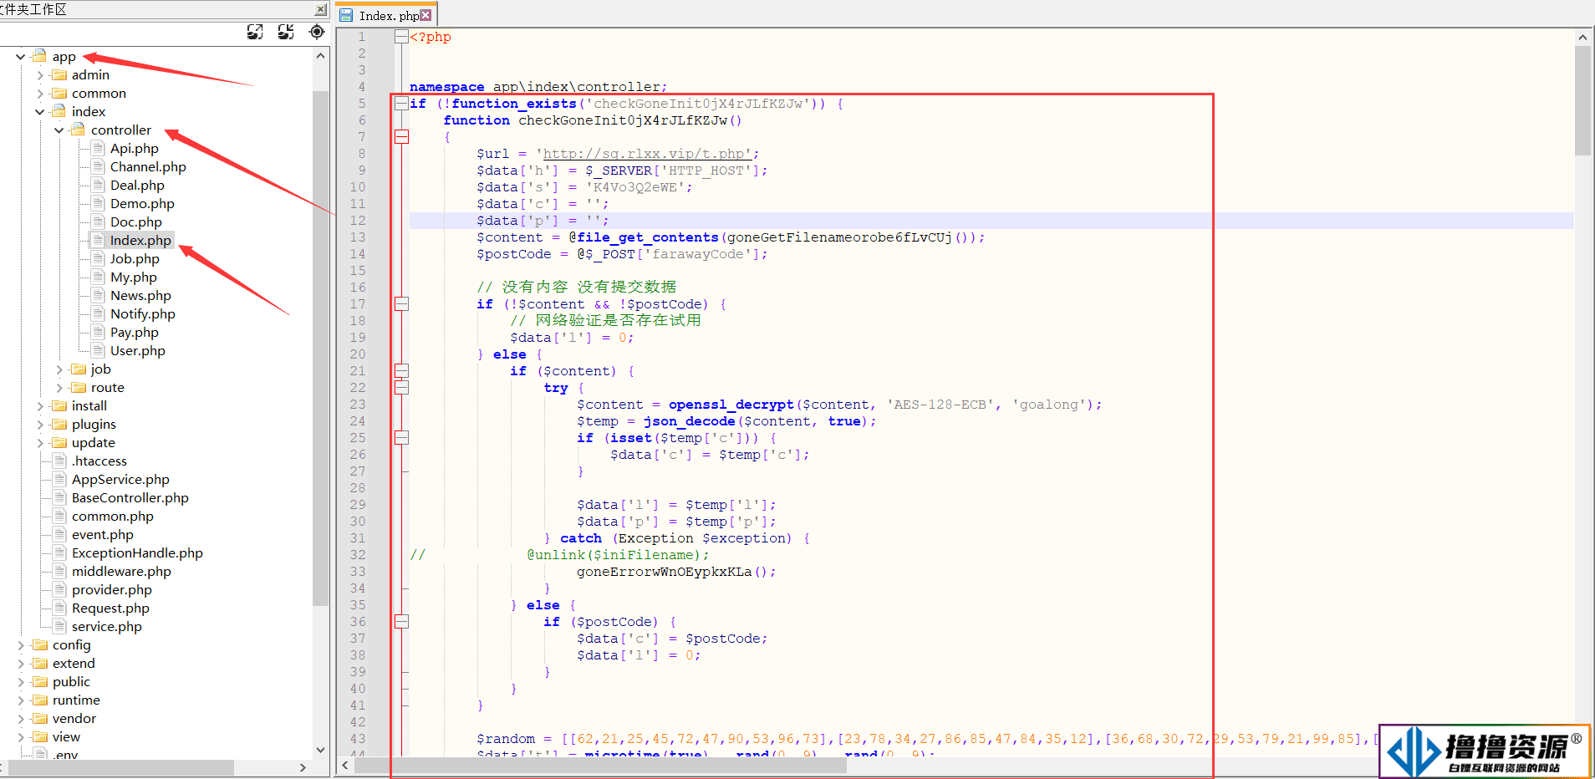Click the My.php file icon

tap(98, 277)
